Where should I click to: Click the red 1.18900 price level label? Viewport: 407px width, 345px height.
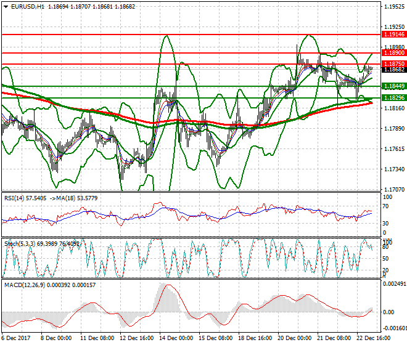(394, 53)
